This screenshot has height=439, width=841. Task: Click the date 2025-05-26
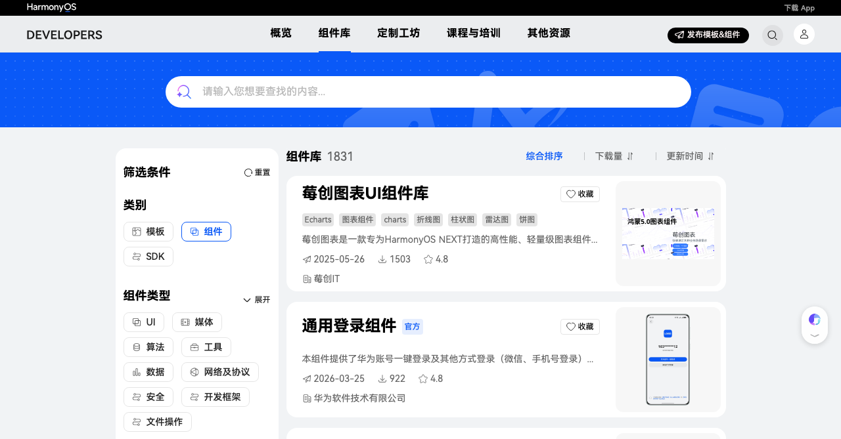click(339, 259)
